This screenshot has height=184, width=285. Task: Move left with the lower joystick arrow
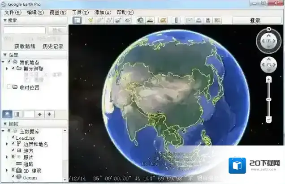click(x=263, y=64)
